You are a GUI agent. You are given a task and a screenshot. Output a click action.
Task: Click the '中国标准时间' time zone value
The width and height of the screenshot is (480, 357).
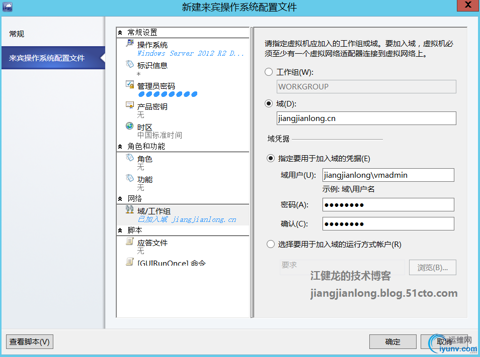(159, 135)
